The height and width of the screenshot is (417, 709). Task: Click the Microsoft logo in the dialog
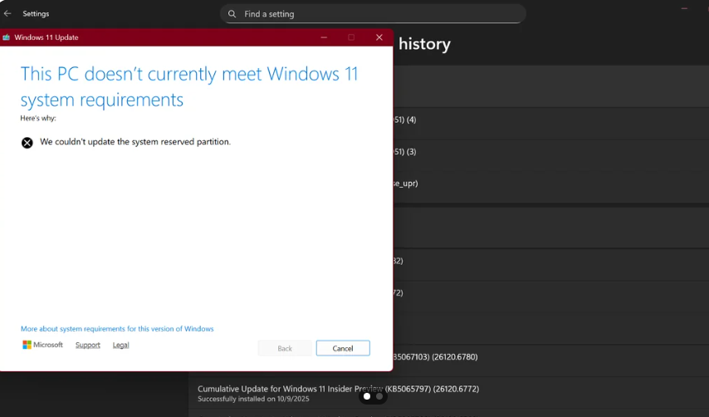(x=42, y=345)
